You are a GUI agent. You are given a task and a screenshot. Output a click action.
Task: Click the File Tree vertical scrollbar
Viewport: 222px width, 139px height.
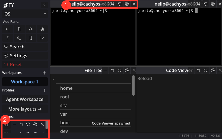(x=133, y=85)
